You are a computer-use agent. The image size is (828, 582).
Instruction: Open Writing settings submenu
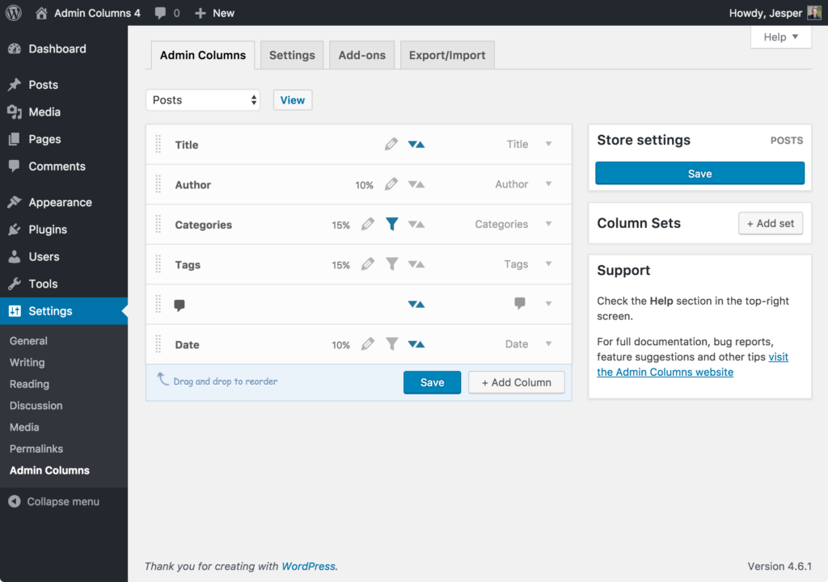tap(27, 362)
